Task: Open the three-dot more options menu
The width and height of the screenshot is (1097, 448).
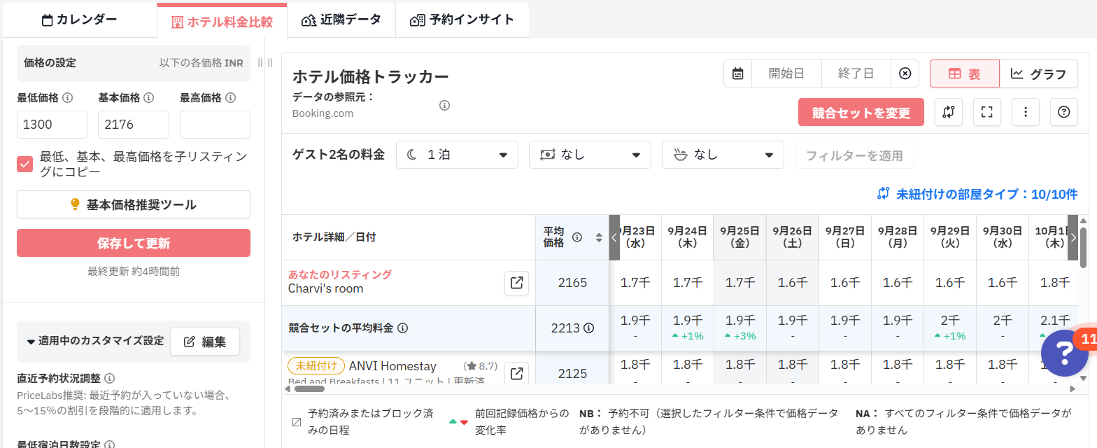Action: coord(1026,112)
